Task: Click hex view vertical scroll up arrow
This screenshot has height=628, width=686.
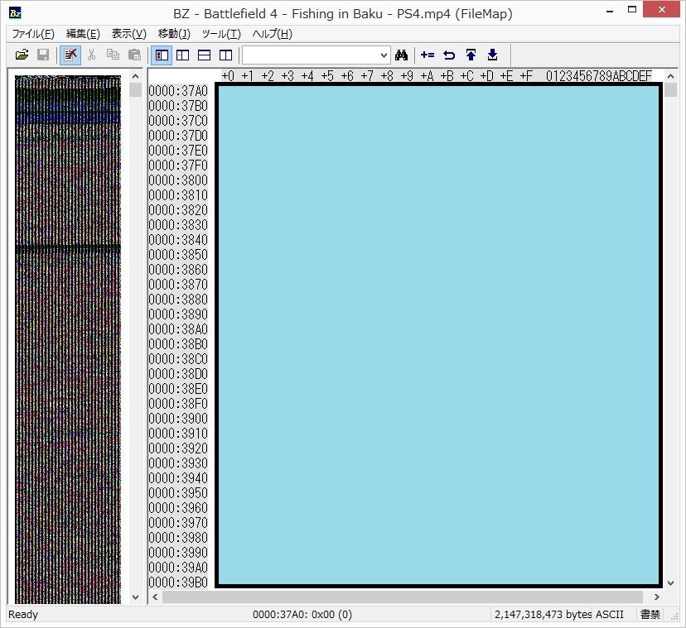Action: pyautogui.click(x=671, y=76)
